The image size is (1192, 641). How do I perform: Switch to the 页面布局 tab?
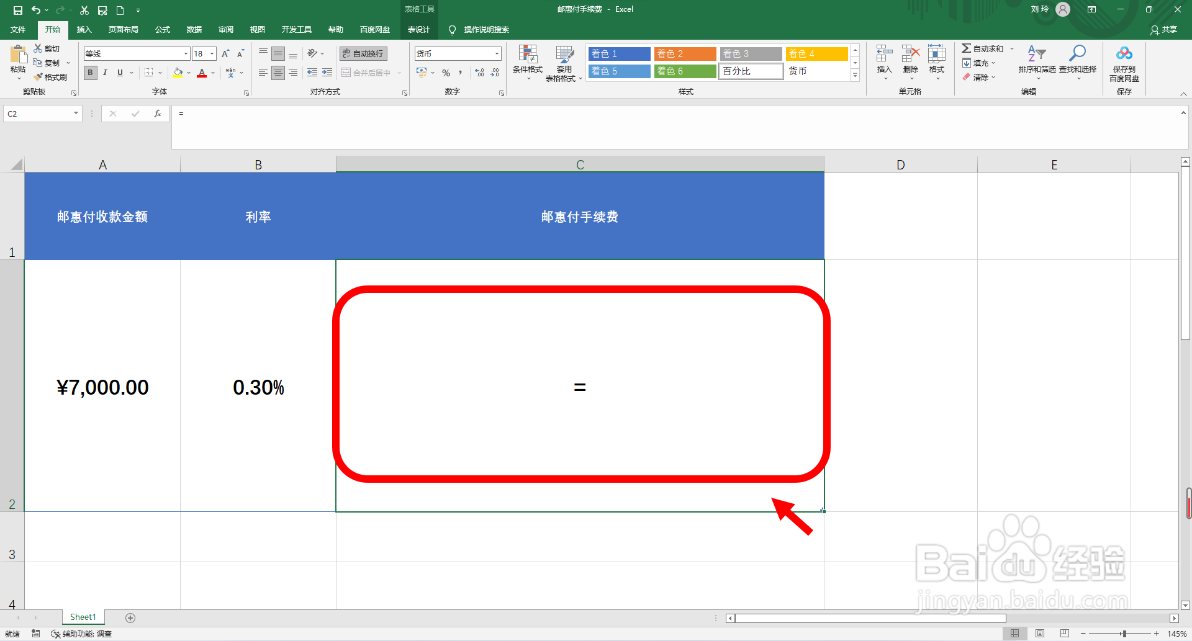(x=123, y=30)
